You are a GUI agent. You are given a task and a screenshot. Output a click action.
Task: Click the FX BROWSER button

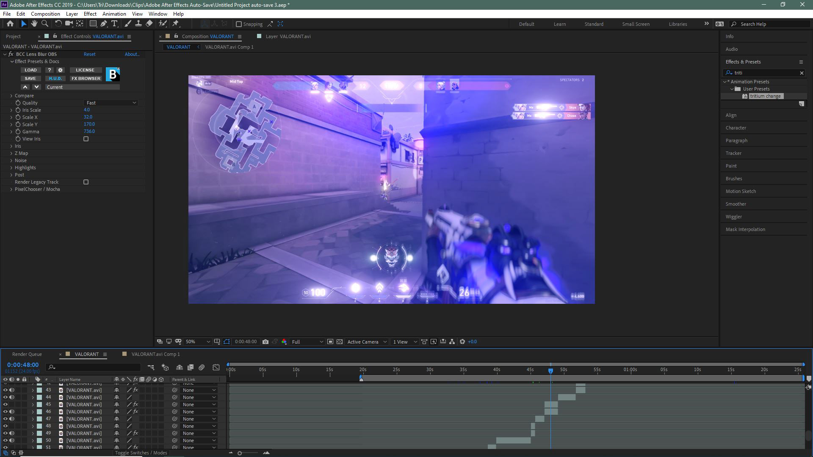pyautogui.click(x=86, y=78)
